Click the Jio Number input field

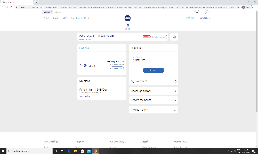(154, 60)
